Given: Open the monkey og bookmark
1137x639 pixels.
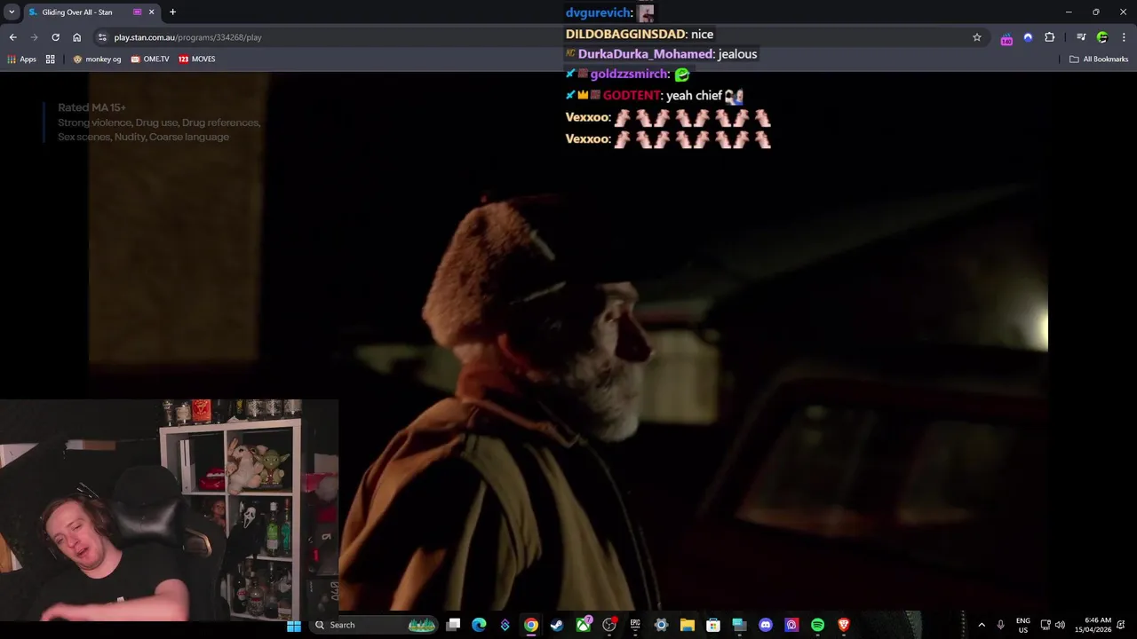Looking at the screenshot, I should click(x=97, y=59).
